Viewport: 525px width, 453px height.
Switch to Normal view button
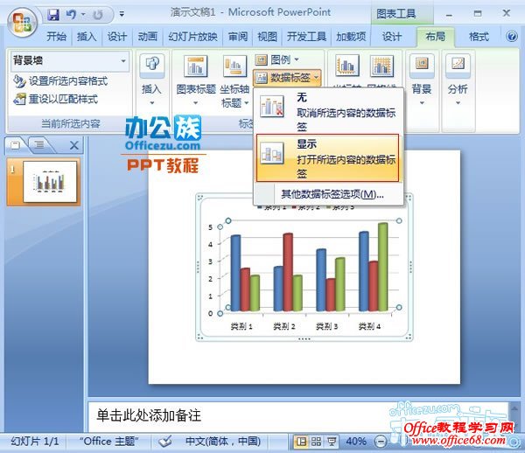pyautogui.click(x=301, y=442)
